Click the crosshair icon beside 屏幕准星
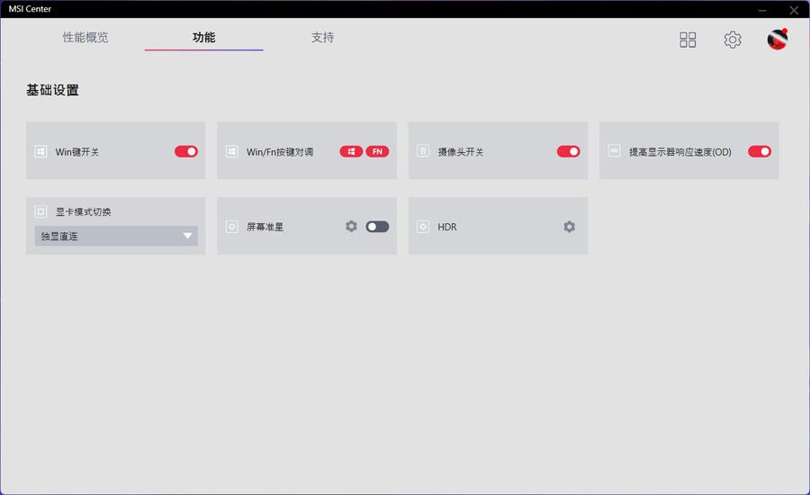 tap(232, 227)
